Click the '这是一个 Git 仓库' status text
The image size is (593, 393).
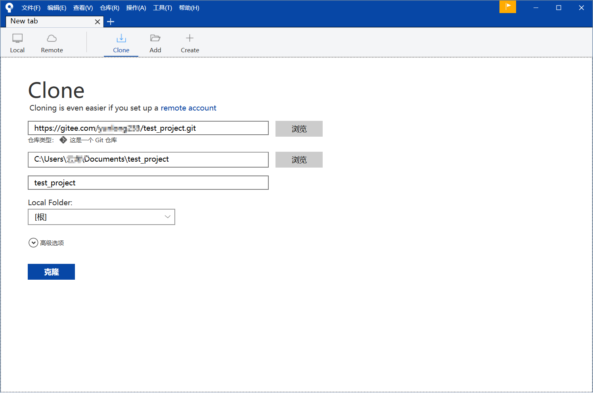tap(93, 140)
